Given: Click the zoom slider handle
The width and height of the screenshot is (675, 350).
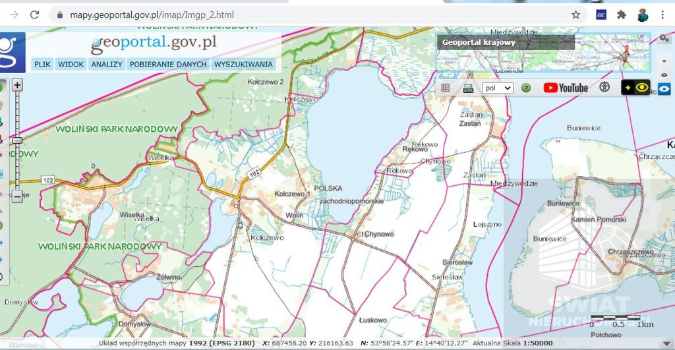Looking at the screenshot, I should pos(16,140).
